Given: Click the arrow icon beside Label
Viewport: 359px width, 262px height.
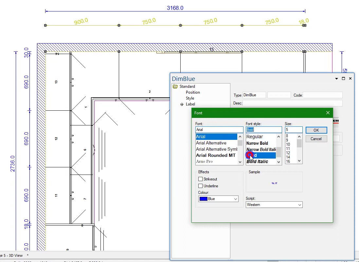Looking at the screenshot, I should coord(182,104).
